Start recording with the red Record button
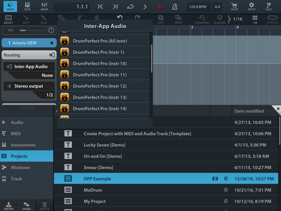The height and width of the screenshot is (211, 281). point(160,7)
